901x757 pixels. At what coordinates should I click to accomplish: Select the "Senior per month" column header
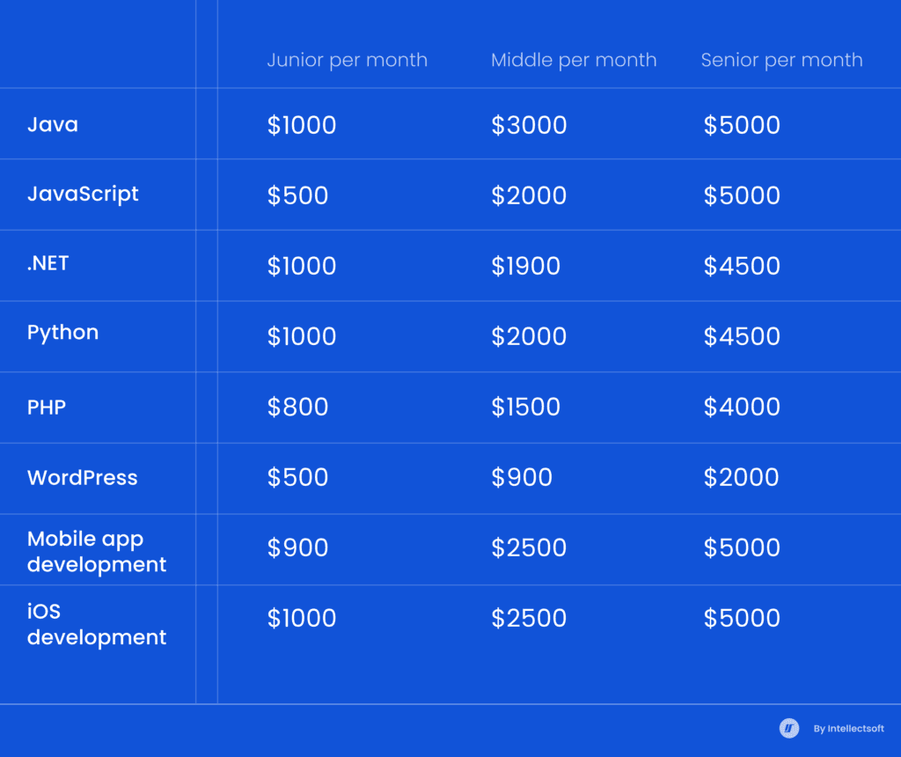point(781,60)
